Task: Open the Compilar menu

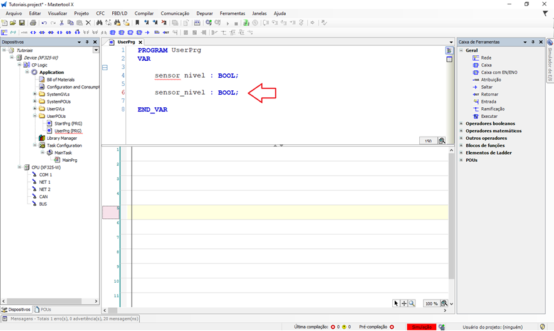Action: (144, 13)
